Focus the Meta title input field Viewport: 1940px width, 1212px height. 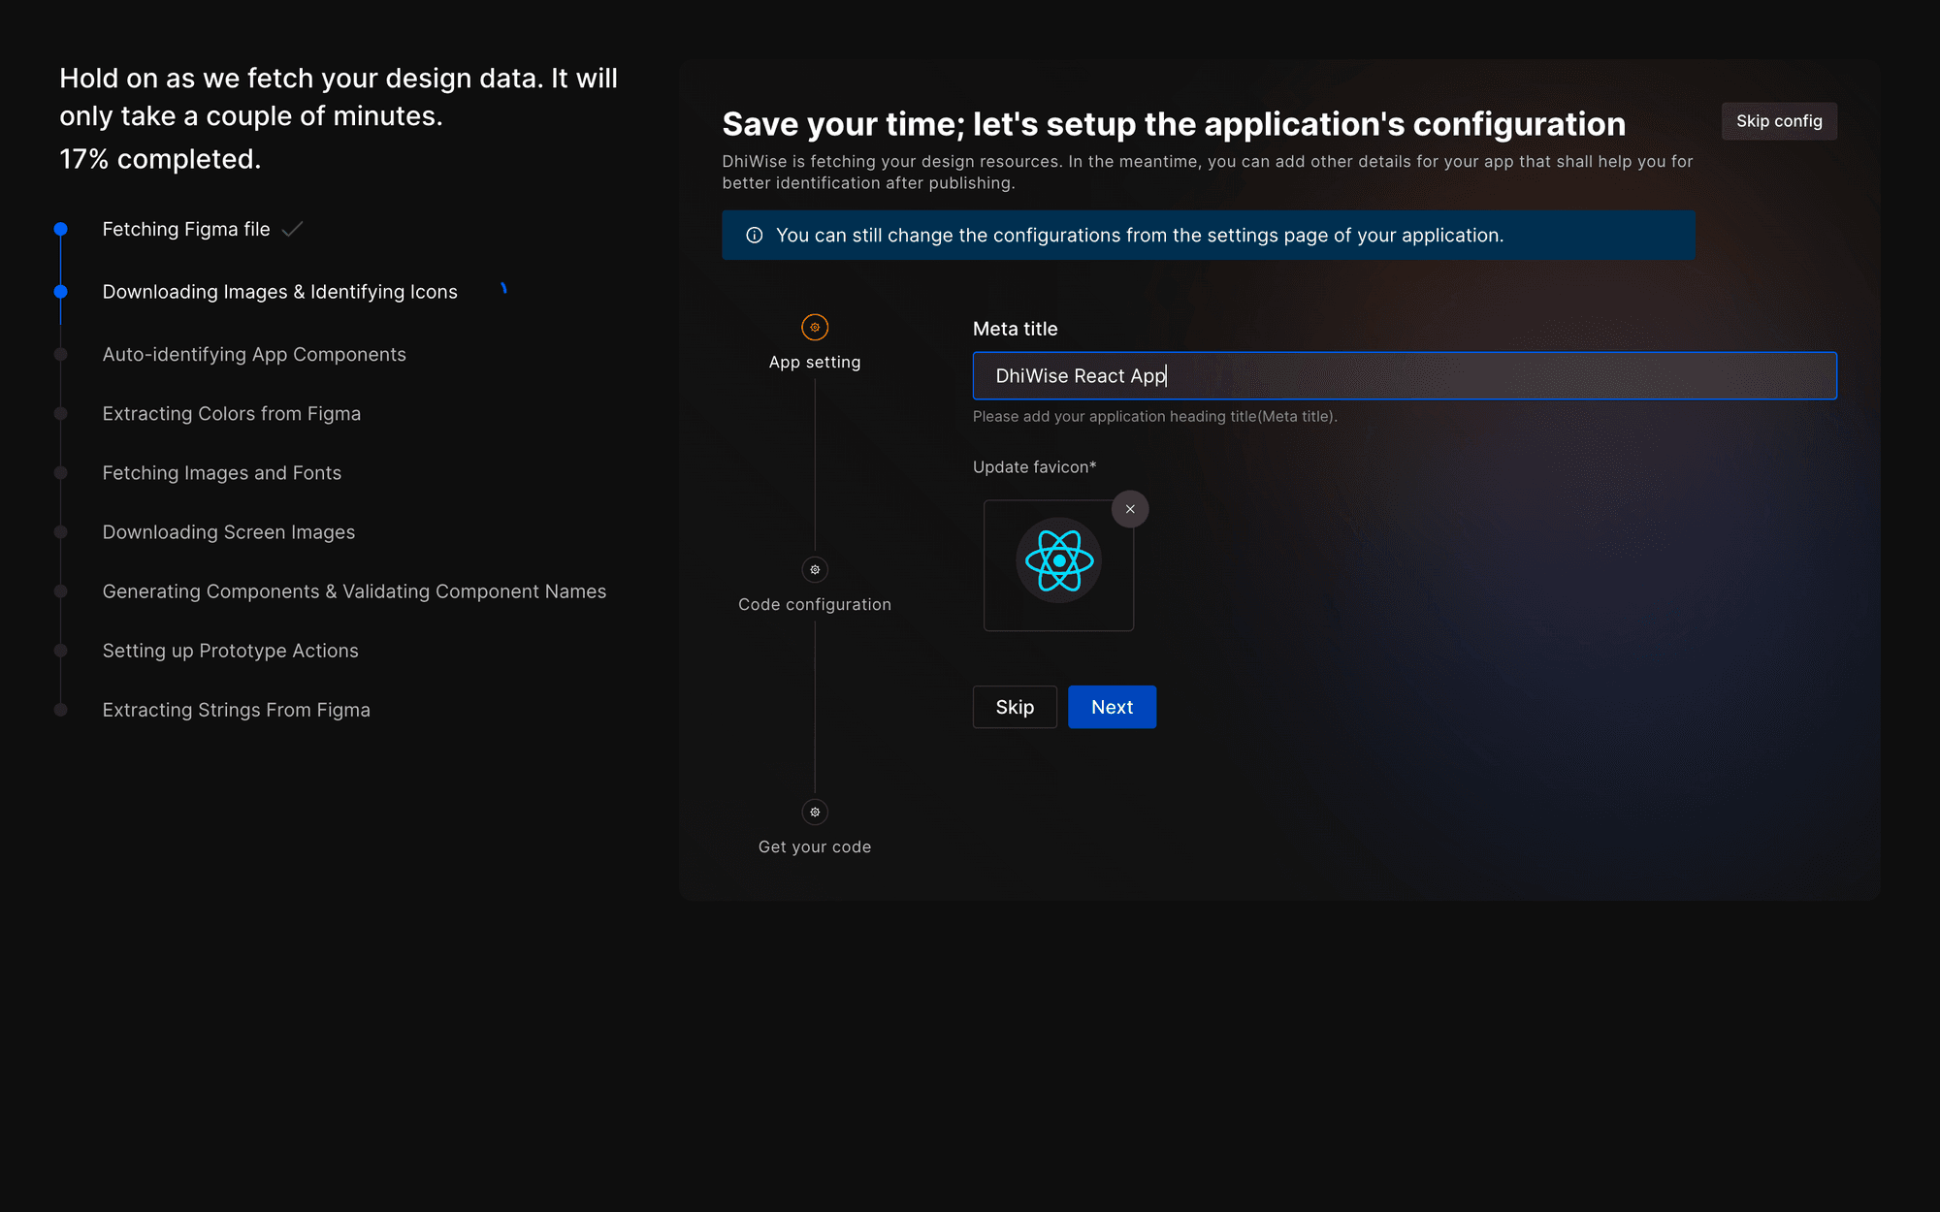point(1405,375)
